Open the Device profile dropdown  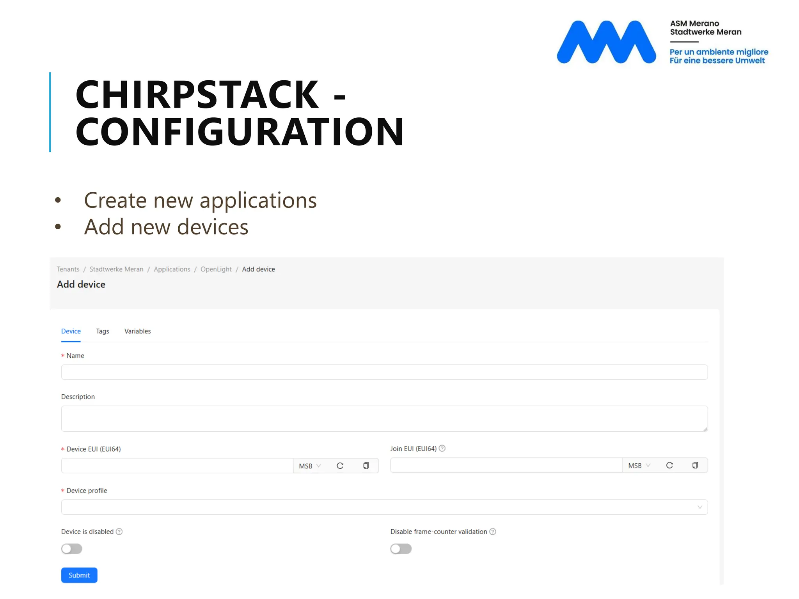coord(384,507)
